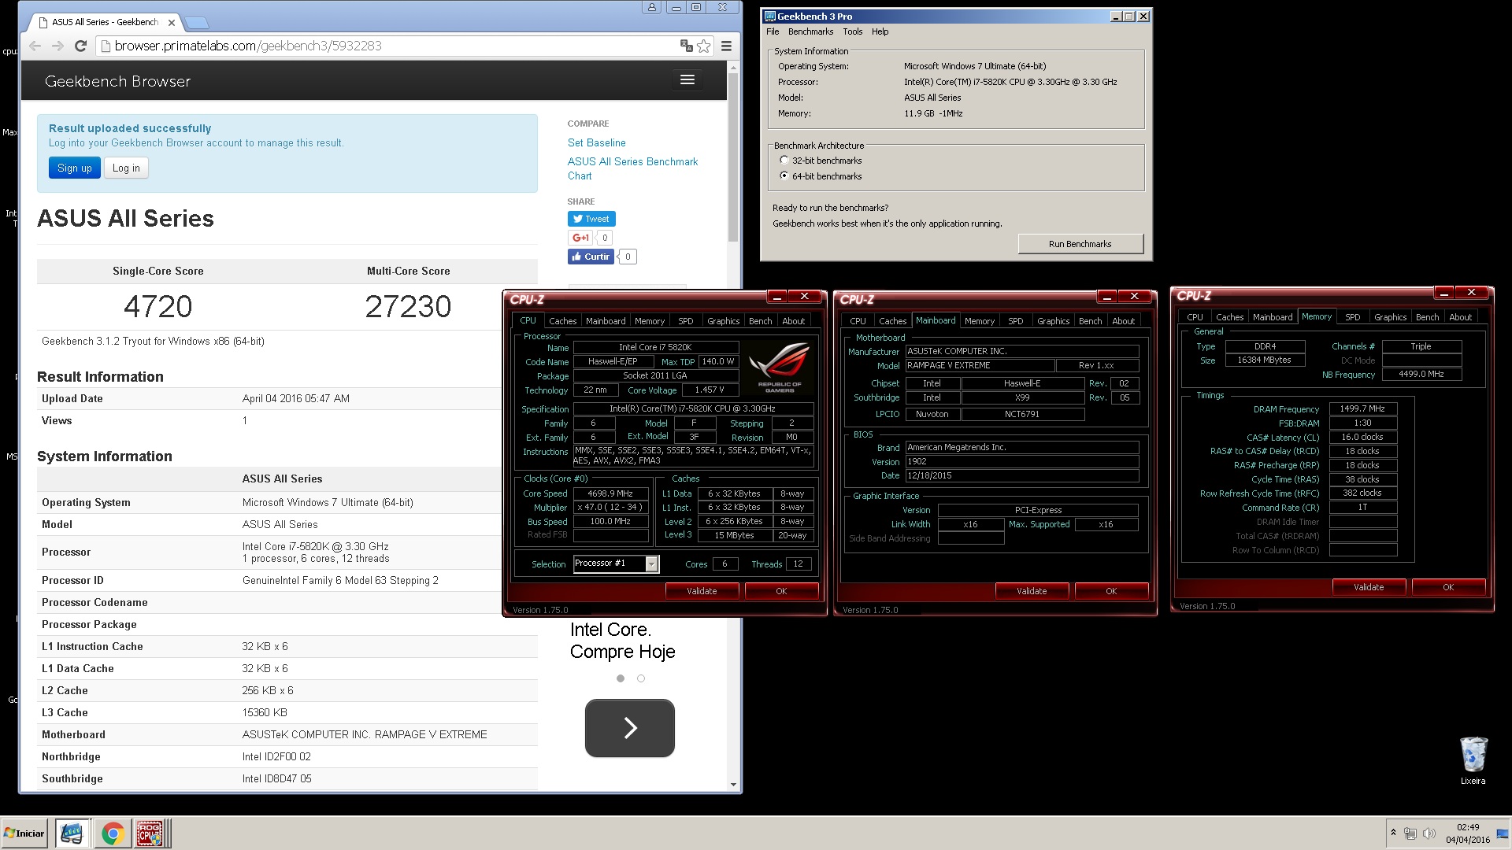Viewport: 1512px width, 850px height.
Task: Open Geekbench Tools menu
Action: (x=852, y=31)
